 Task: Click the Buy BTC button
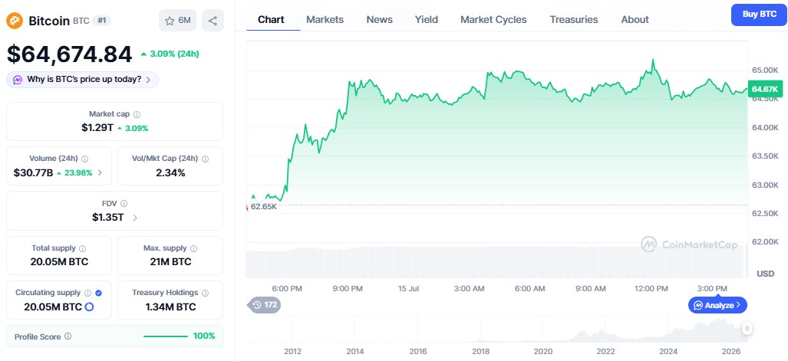coord(759,15)
